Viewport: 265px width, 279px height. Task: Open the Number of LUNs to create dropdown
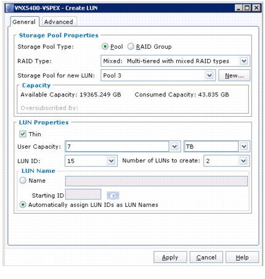(x=243, y=160)
